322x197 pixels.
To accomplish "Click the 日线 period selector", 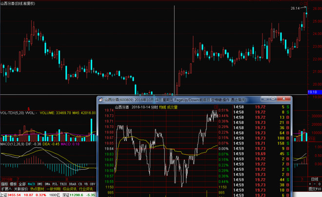I will [x=314, y=179].
